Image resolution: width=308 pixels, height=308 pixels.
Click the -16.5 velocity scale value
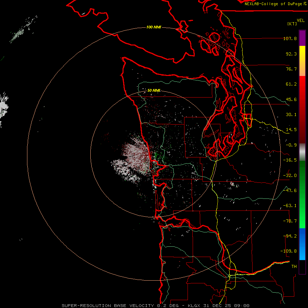tap(290, 160)
